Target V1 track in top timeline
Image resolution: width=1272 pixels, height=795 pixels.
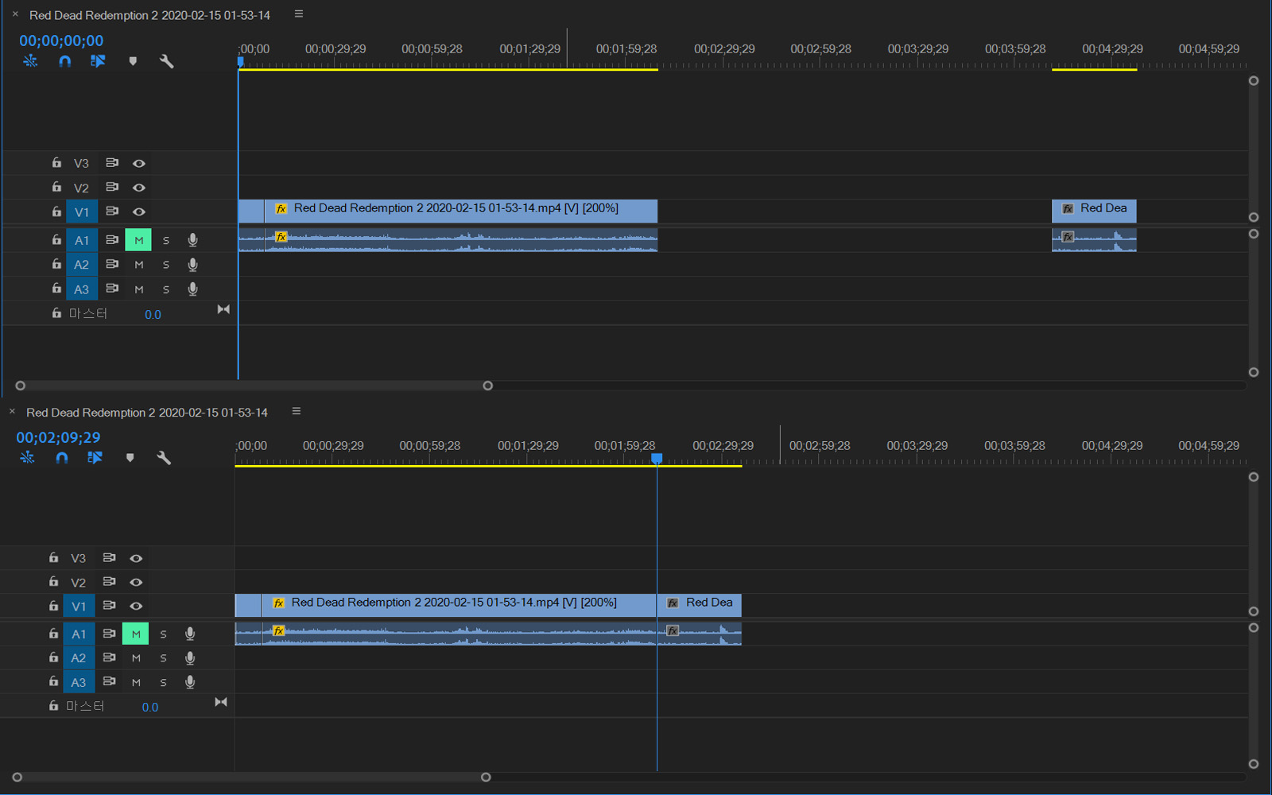tap(82, 212)
